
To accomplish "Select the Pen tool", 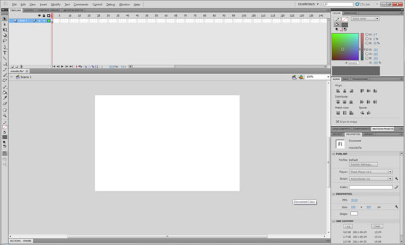I will point(5,47).
